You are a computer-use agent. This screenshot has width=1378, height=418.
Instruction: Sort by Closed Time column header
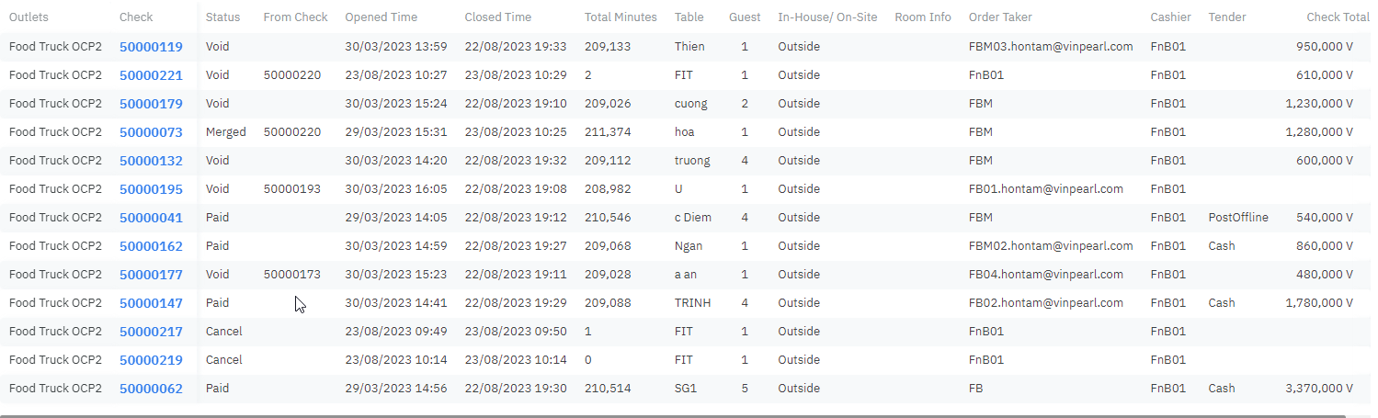click(497, 17)
